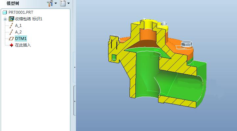
Task: Click the upper splitter handle beside the model tree
Action: click(x=75, y=67)
